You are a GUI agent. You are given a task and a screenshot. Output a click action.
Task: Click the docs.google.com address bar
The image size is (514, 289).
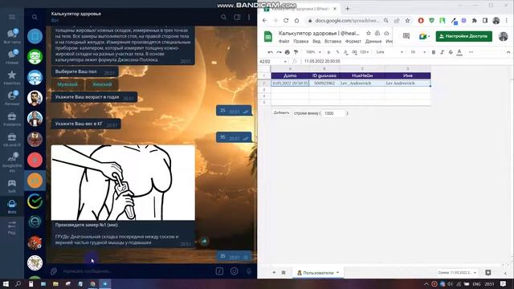(347, 21)
